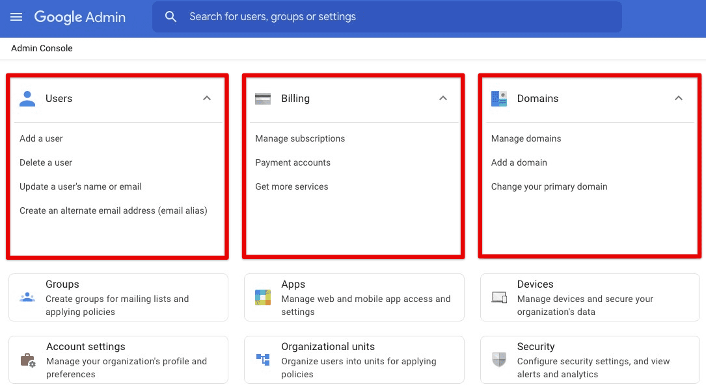
Task: Click the Users person icon
Action: coord(27,99)
